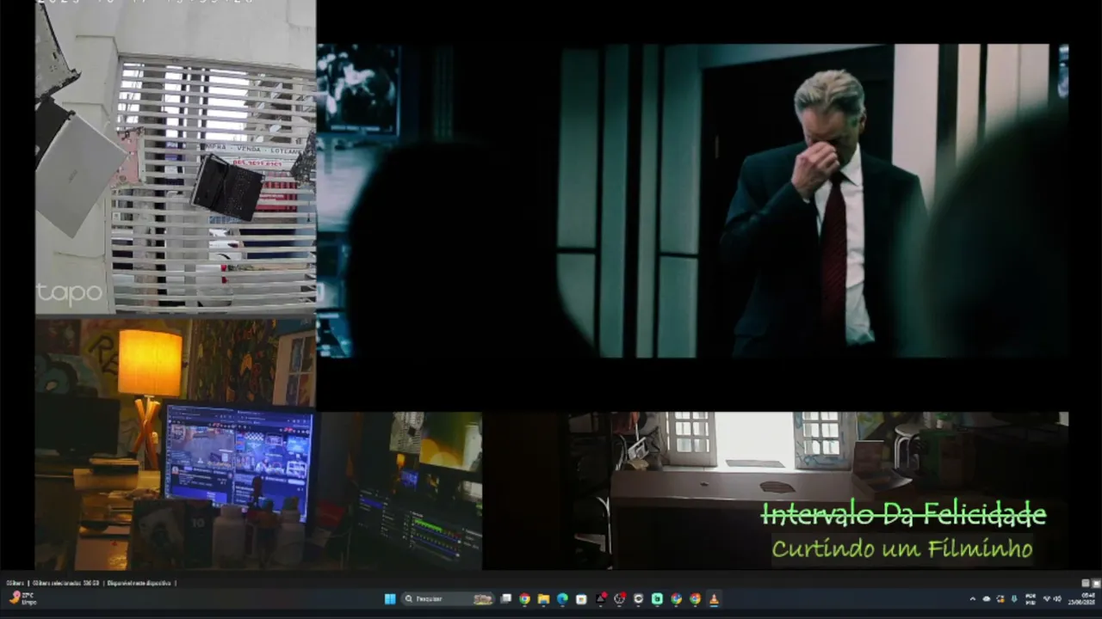The height and width of the screenshot is (619, 1102).
Task: Click the 'Curtindo um Filminho' caption
Action: point(901,548)
